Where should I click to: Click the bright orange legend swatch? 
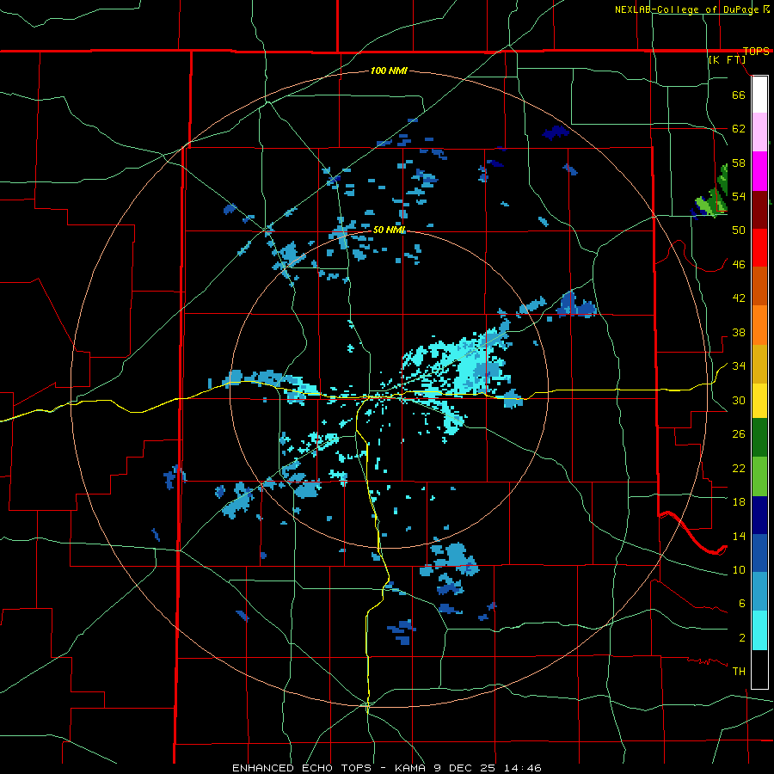click(759, 325)
